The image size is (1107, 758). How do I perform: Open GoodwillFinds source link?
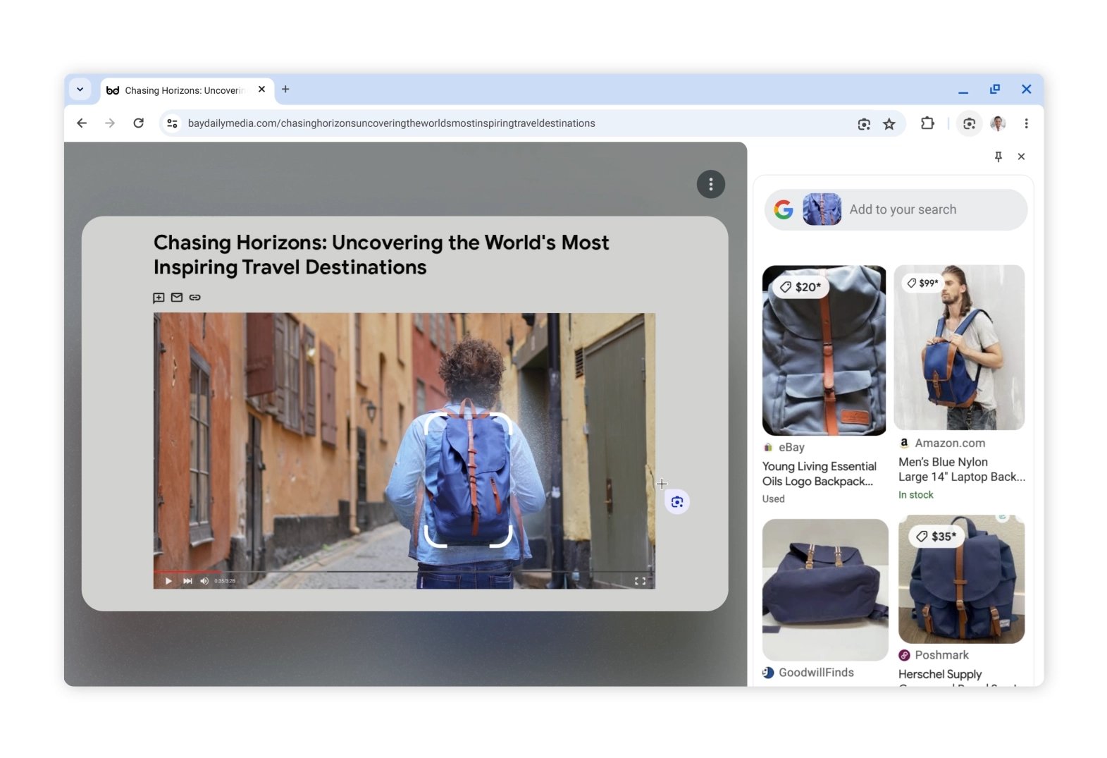(x=808, y=673)
